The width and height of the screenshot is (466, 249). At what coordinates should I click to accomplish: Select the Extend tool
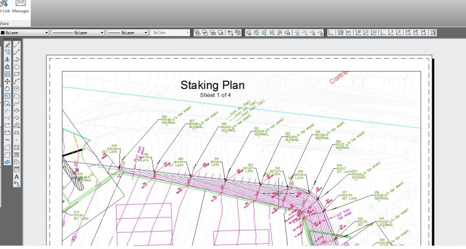pyautogui.click(x=8, y=118)
